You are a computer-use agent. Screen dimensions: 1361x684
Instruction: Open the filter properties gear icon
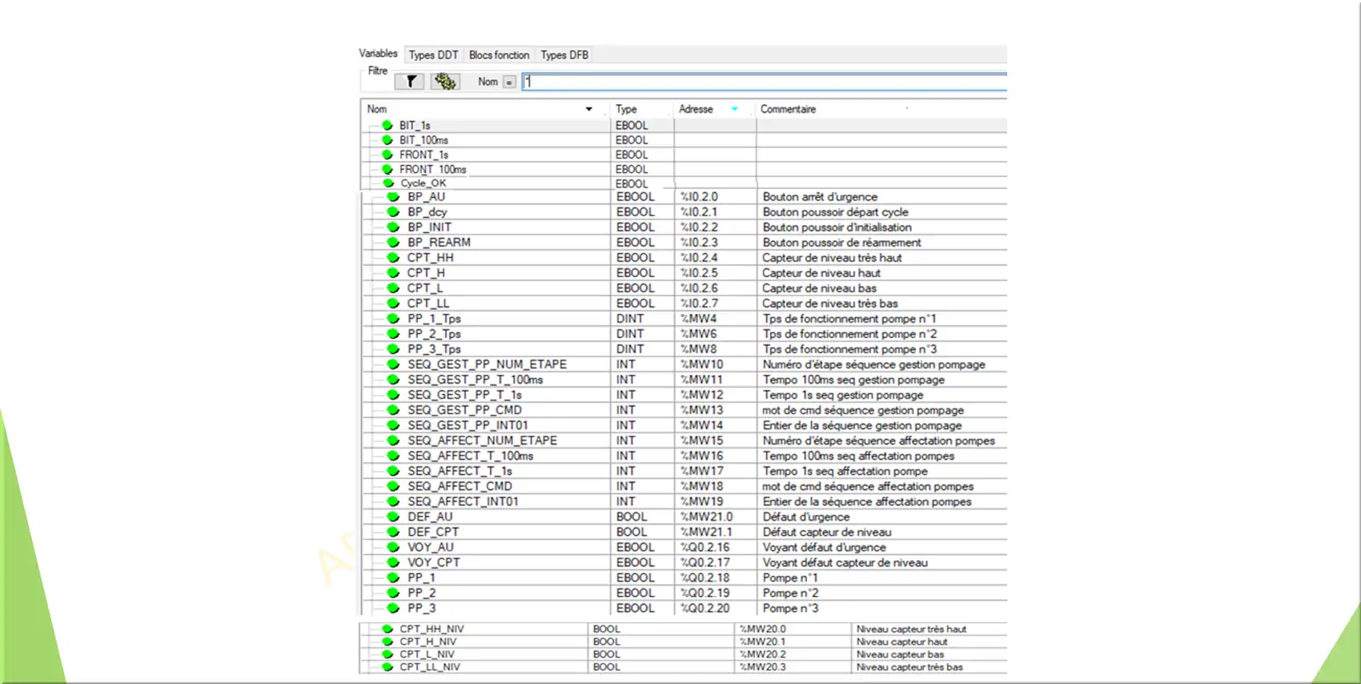click(445, 82)
